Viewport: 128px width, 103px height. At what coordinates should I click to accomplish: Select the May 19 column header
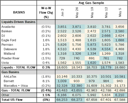pos(92,12)
